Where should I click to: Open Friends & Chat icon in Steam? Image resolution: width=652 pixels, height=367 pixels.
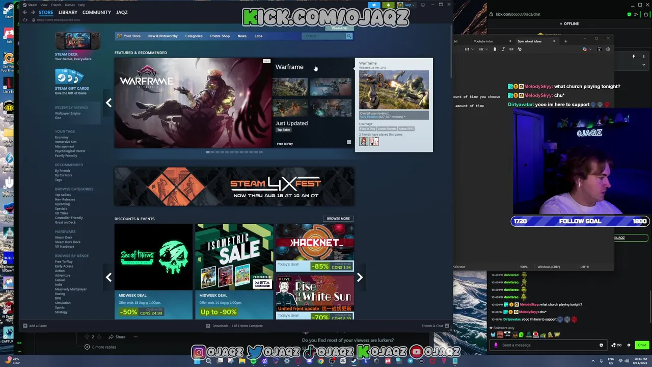click(x=447, y=326)
